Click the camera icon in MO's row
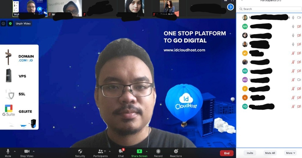 [299, 80]
